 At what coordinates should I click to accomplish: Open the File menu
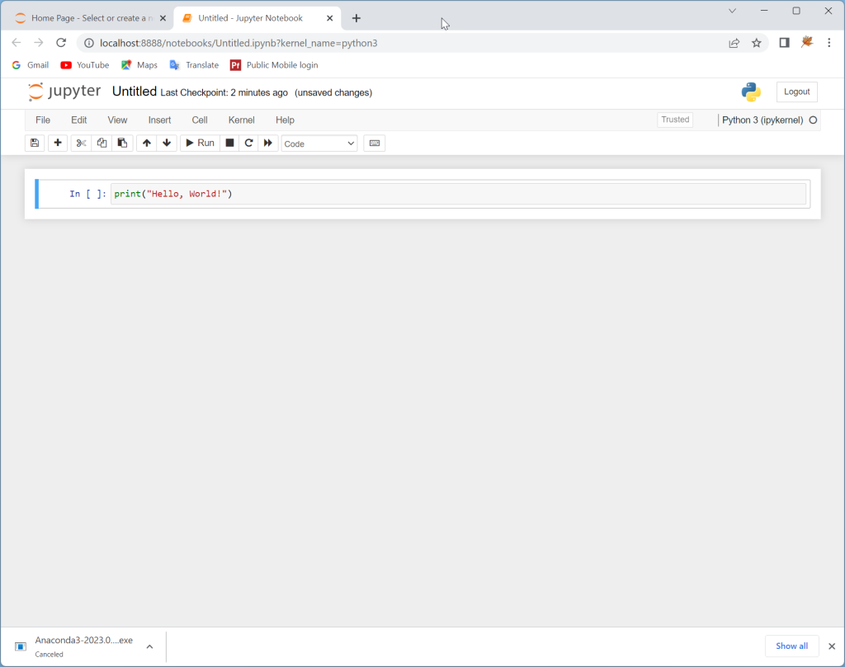[x=43, y=120]
